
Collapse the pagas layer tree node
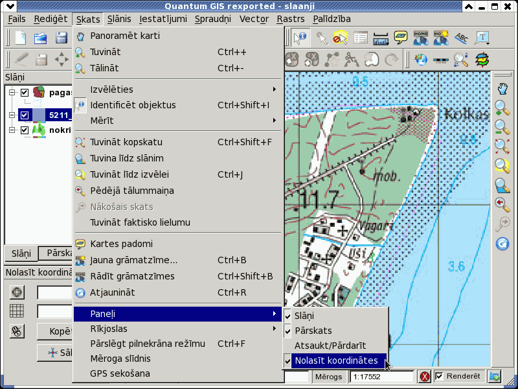coord(12,92)
